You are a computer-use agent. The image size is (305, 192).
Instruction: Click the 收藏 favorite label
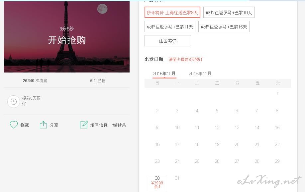pyautogui.click(x=25, y=125)
